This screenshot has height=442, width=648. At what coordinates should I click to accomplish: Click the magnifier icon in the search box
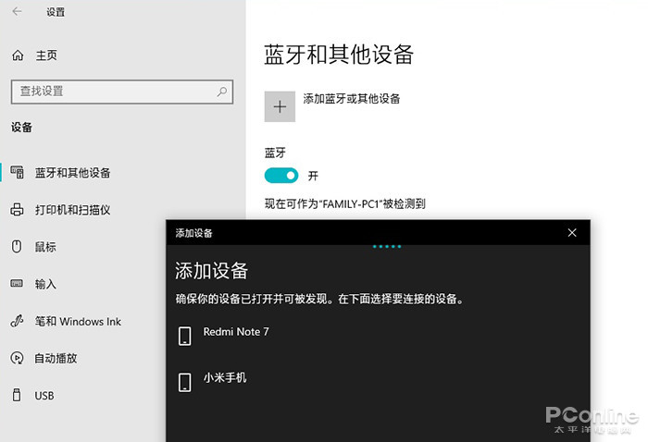(222, 92)
